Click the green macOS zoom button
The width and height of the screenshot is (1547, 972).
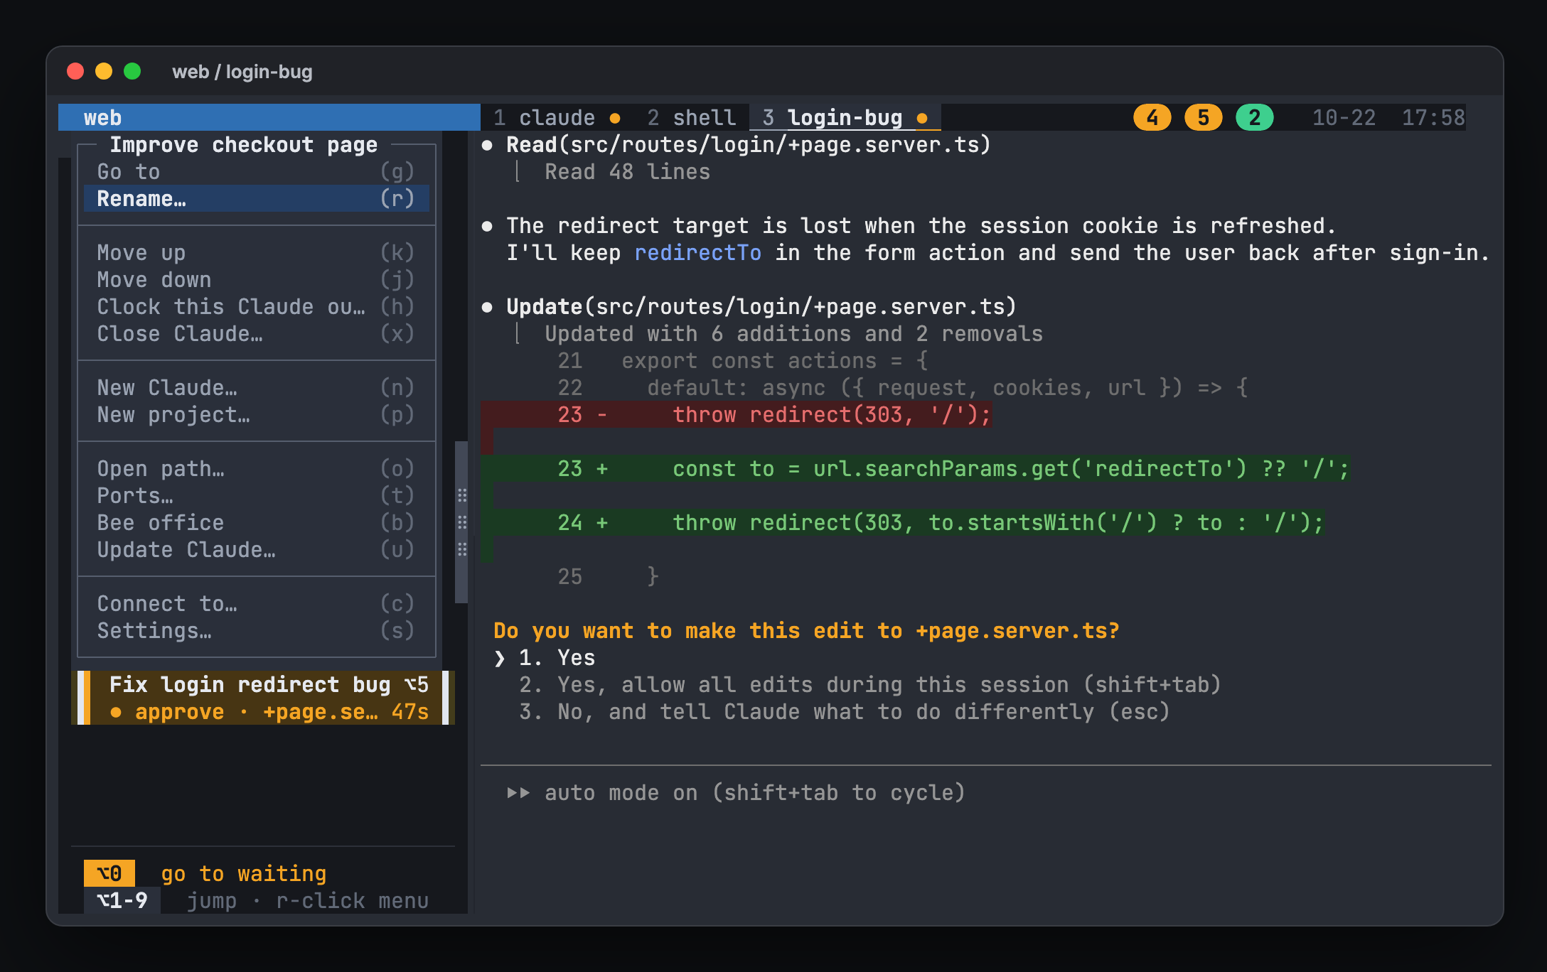coord(132,71)
